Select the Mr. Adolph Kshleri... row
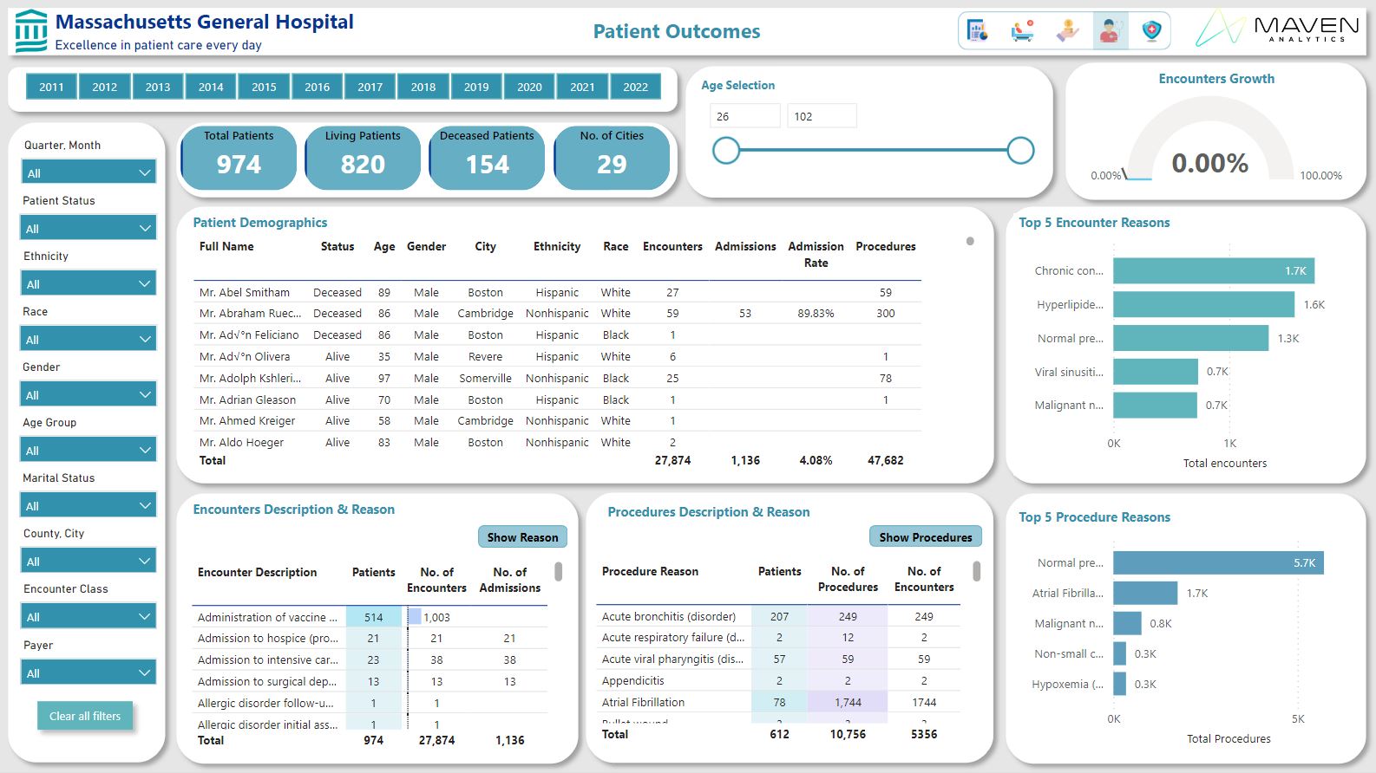The height and width of the screenshot is (773, 1376). [x=557, y=378]
